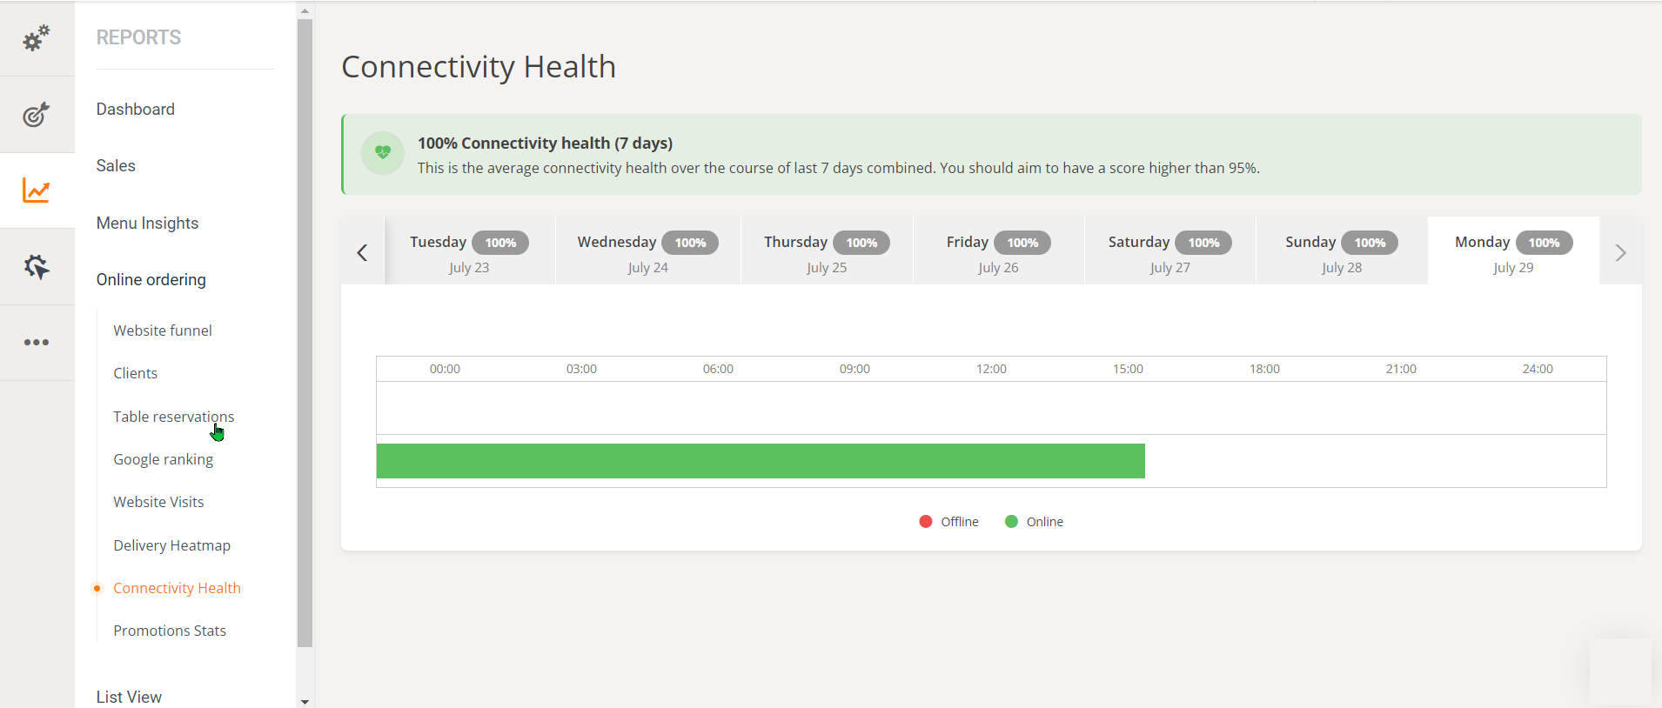Image resolution: width=1662 pixels, height=708 pixels.
Task: Open the three-dots more icon
Action: pos(37,343)
